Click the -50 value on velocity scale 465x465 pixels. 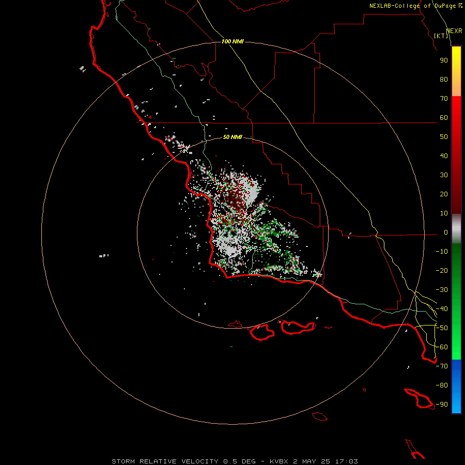coord(442,328)
